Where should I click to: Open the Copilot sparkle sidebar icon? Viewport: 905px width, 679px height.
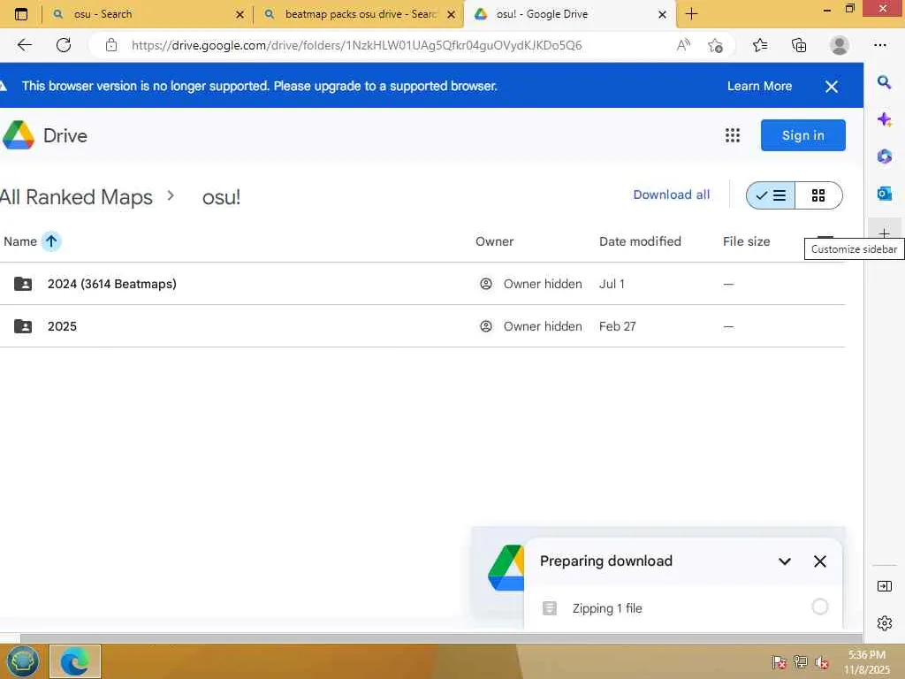click(x=884, y=119)
